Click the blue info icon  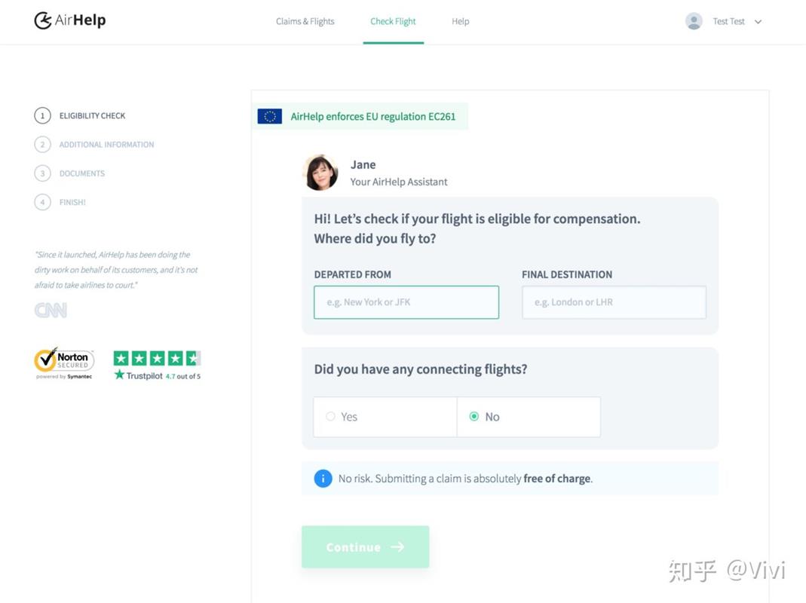pyautogui.click(x=323, y=479)
